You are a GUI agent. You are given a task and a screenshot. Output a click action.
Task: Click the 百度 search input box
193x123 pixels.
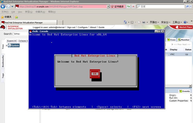[x=161, y=6]
